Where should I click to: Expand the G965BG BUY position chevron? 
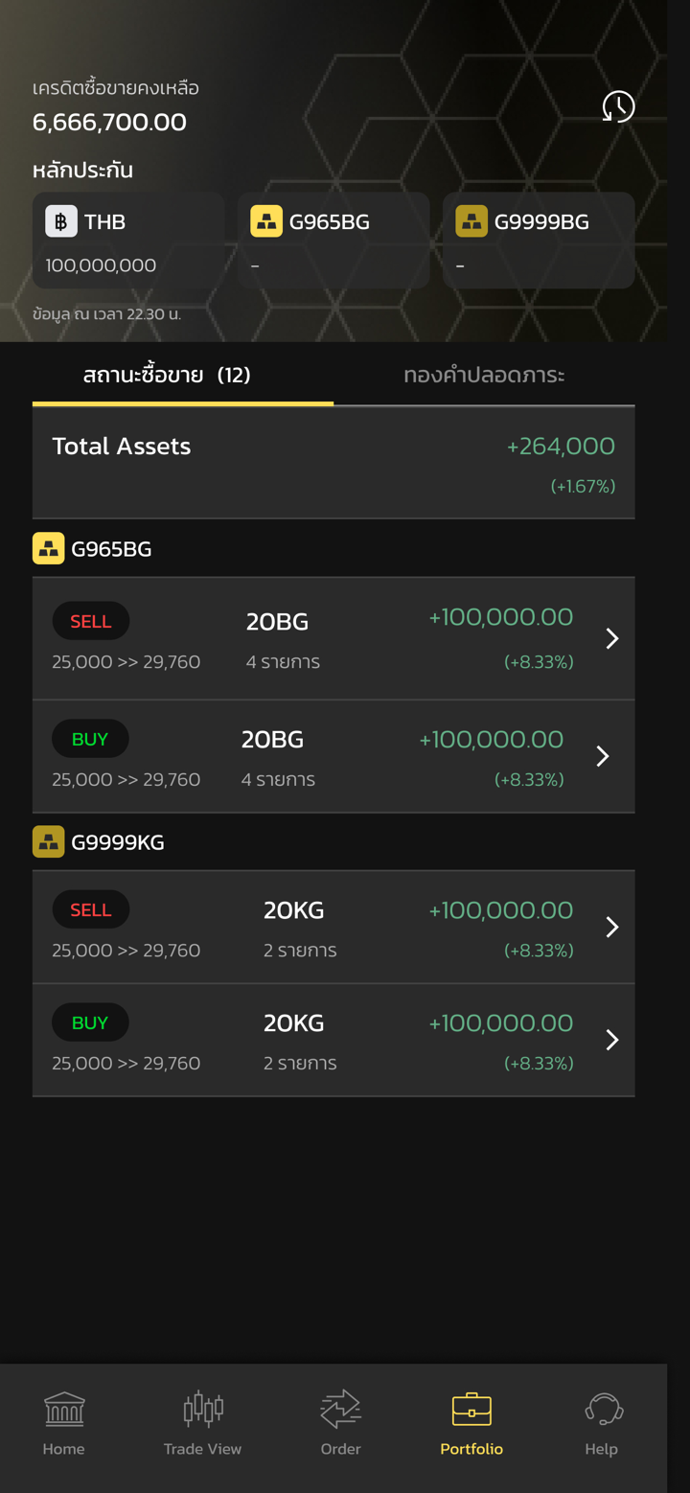tap(603, 756)
